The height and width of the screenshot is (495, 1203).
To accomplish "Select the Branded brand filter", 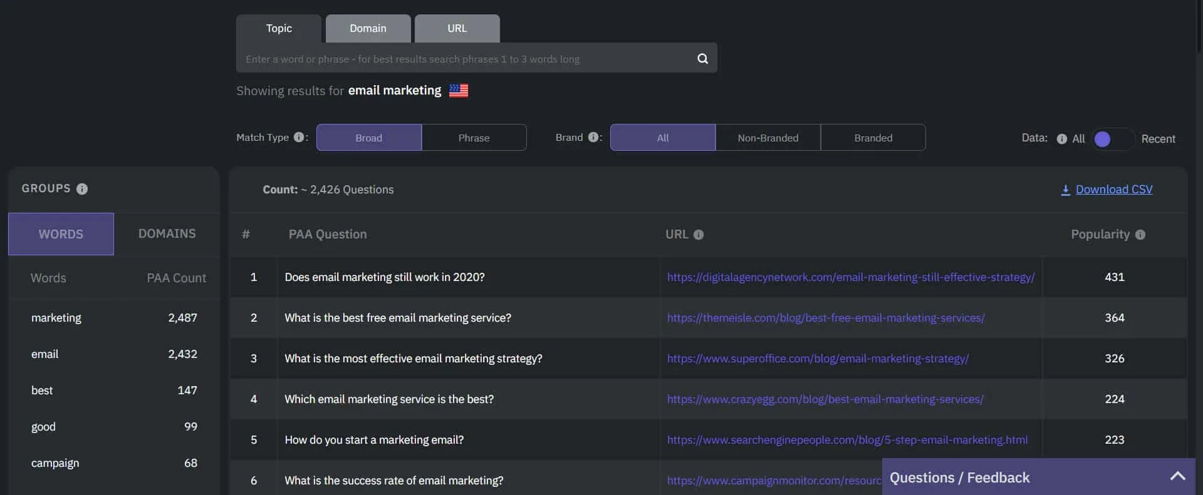I will coord(873,138).
